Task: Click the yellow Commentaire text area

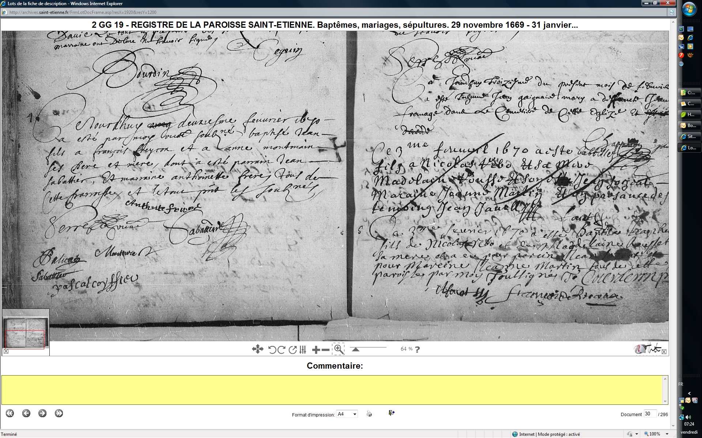Action: click(x=332, y=390)
